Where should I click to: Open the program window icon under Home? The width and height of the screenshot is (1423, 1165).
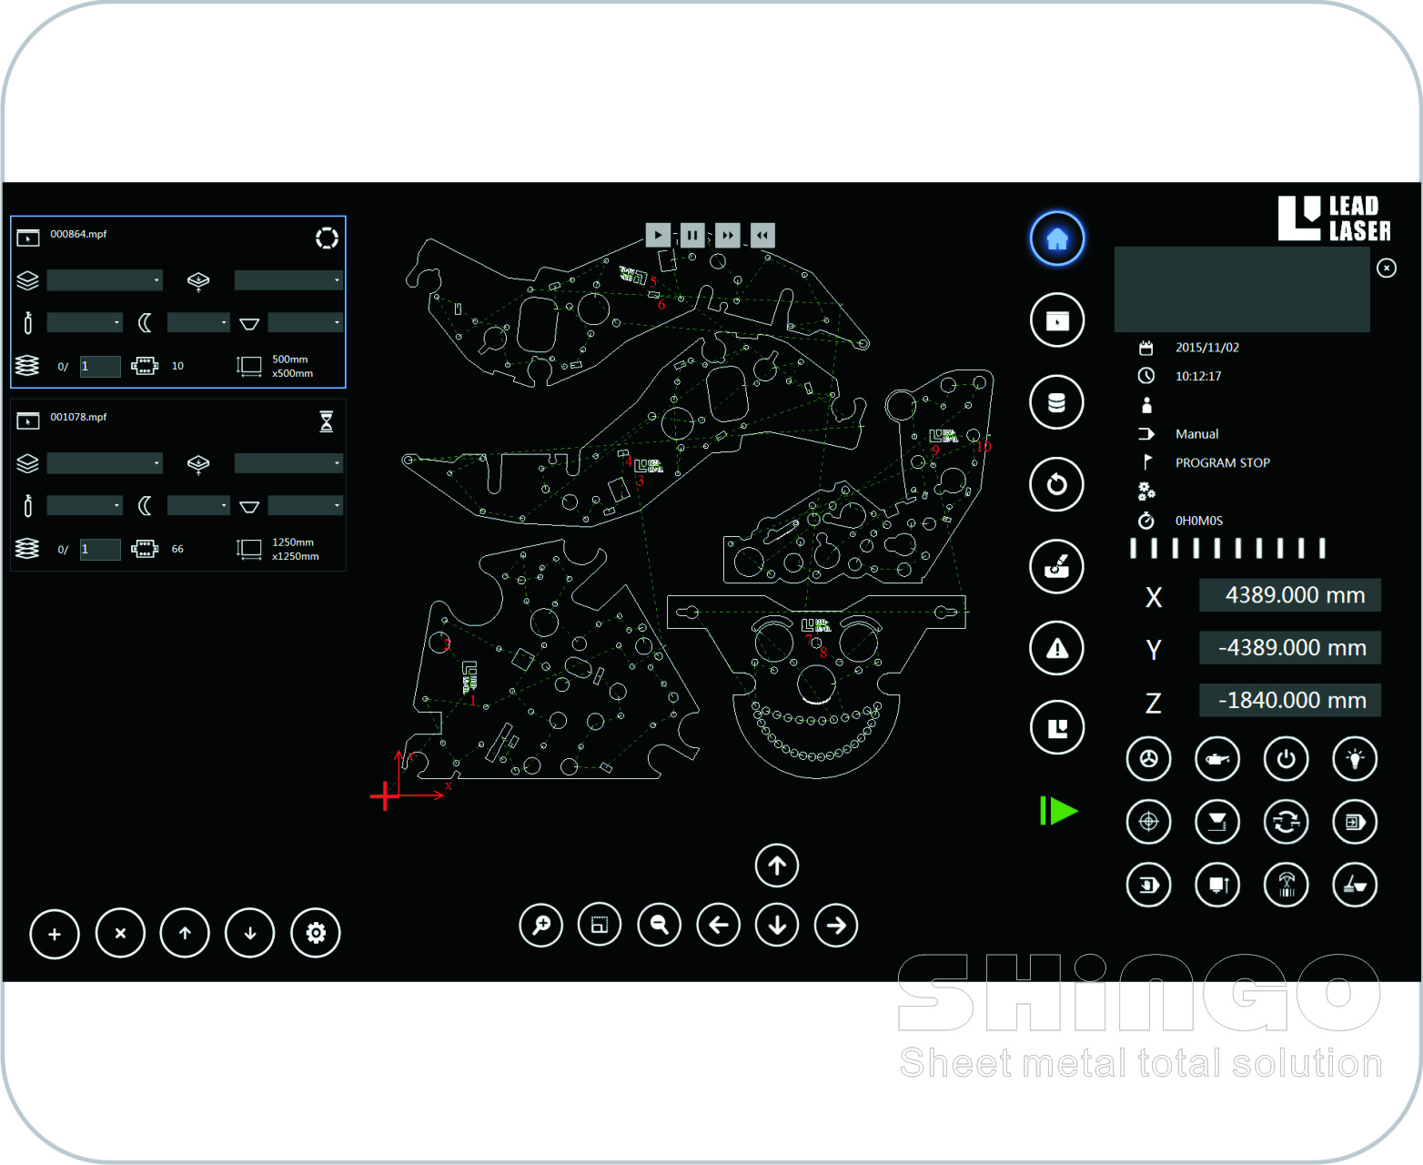[1056, 320]
